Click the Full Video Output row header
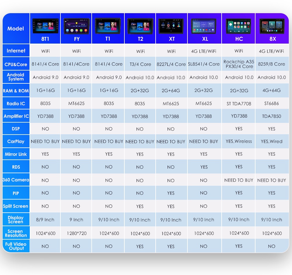Viewport: 292px width, 275px height. click(16, 246)
